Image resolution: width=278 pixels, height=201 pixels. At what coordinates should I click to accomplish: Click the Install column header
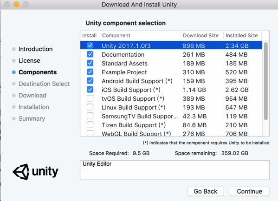[x=90, y=35]
